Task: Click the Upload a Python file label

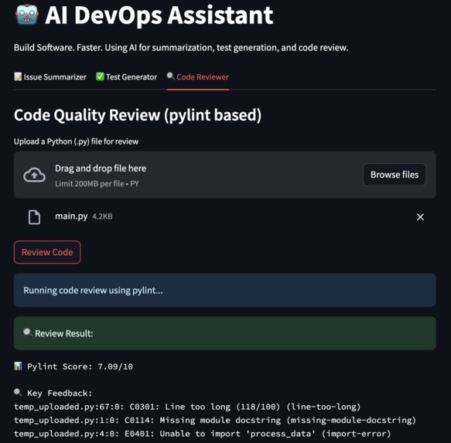Action: [x=77, y=141]
